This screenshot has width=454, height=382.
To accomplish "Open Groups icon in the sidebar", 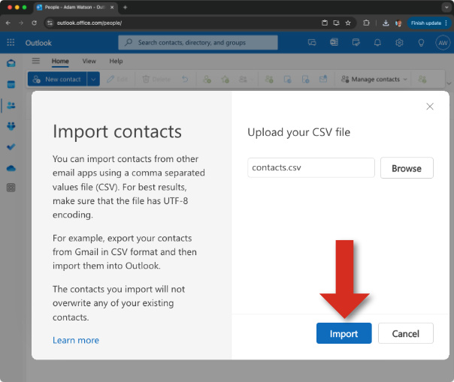I will [11, 126].
